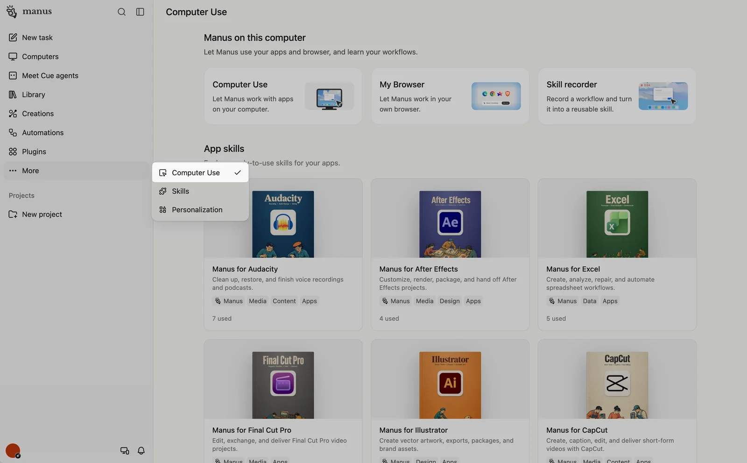Go to Computers in the sidebar
The image size is (747, 463).
point(77,57)
